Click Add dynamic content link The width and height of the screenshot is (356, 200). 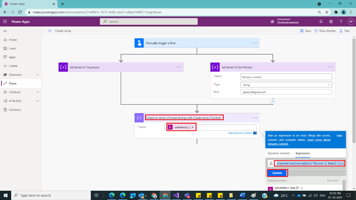240,133
